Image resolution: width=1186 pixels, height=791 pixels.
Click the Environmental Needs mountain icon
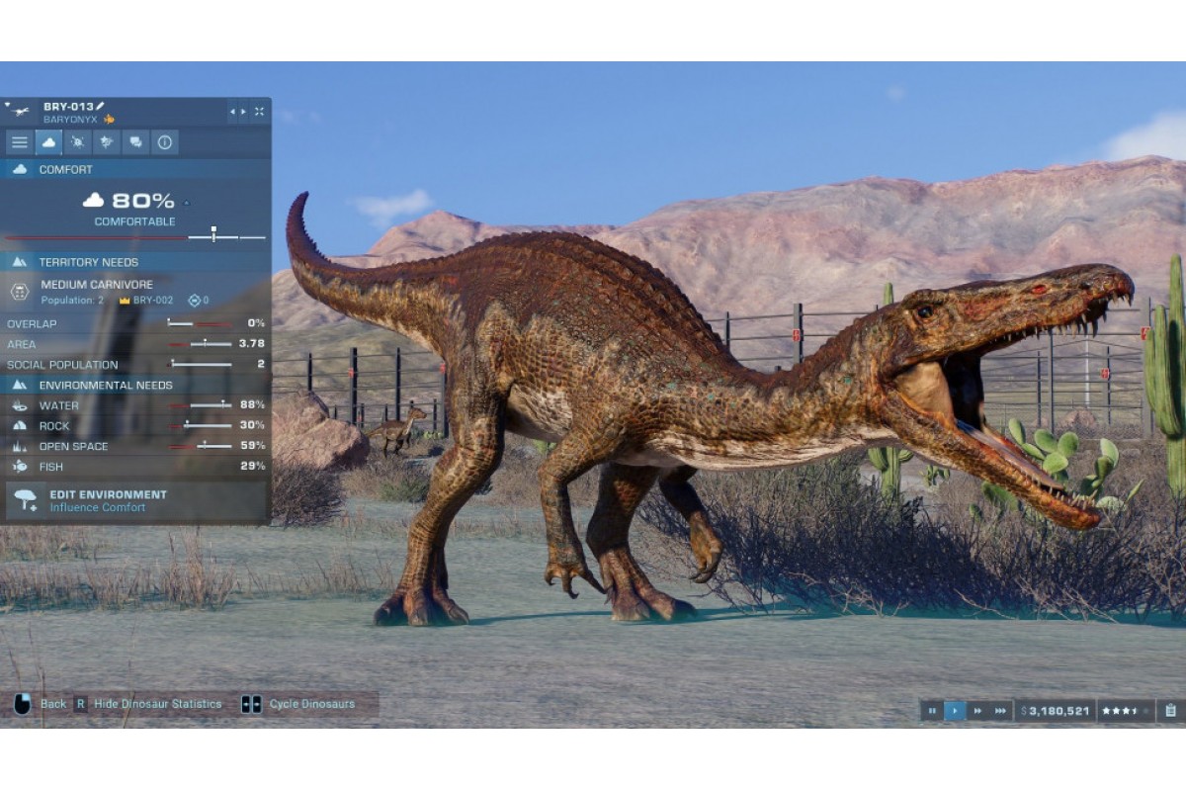[x=20, y=385]
